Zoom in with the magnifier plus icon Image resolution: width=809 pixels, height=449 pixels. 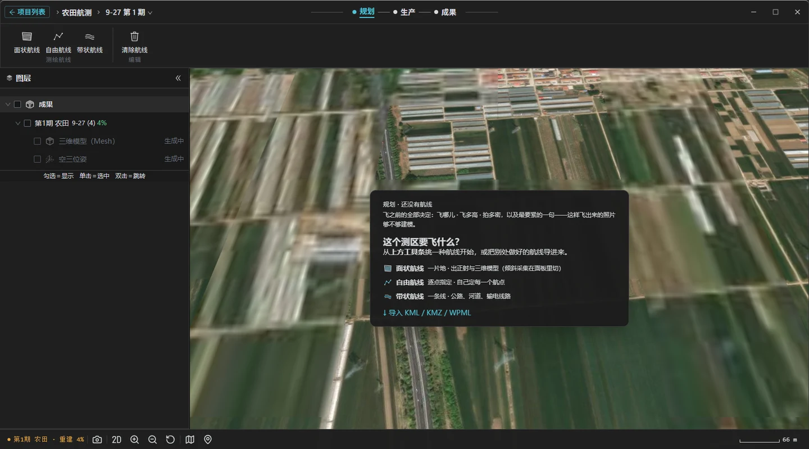pyautogui.click(x=134, y=439)
